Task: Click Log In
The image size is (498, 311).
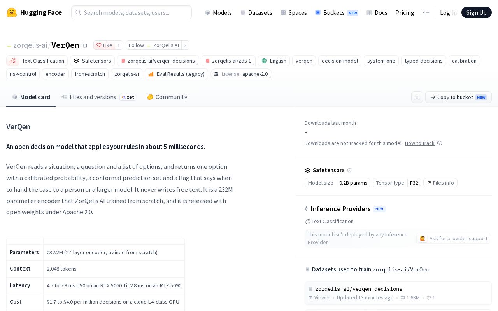Action: [x=448, y=12]
